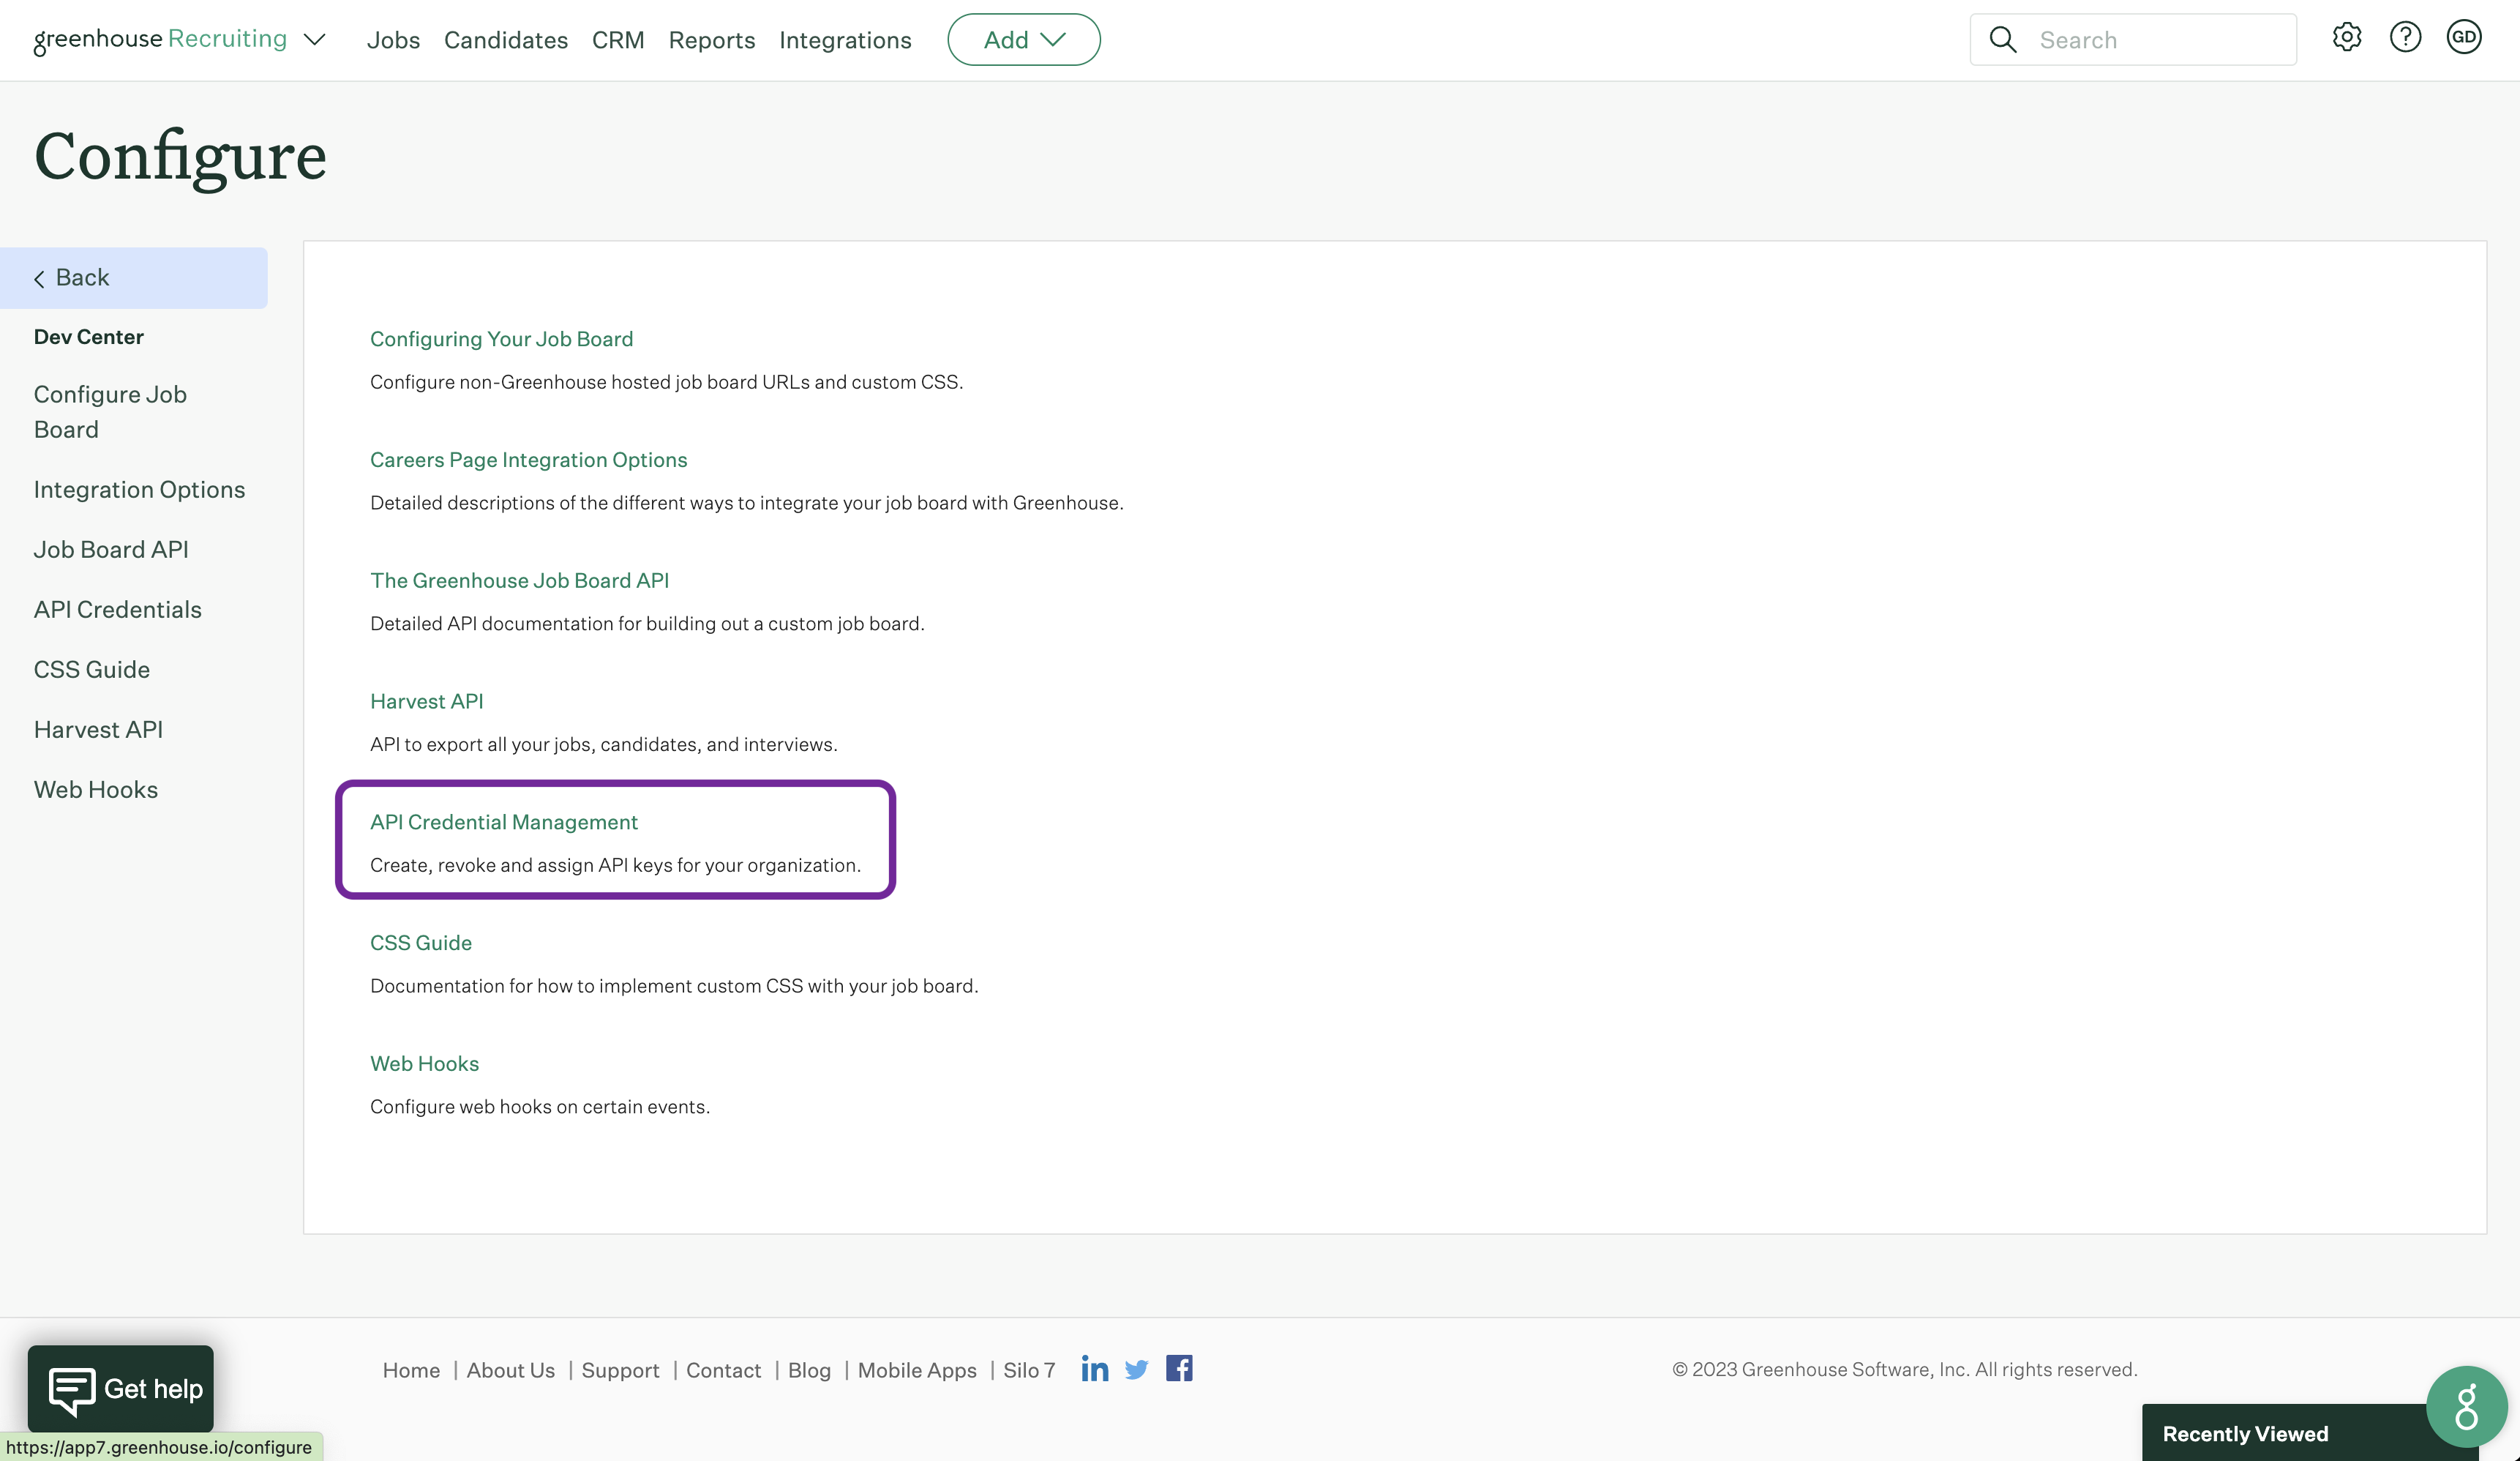Click the Twitter icon in the footer
Image resolution: width=2520 pixels, height=1461 pixels.
point(1136,1367)
